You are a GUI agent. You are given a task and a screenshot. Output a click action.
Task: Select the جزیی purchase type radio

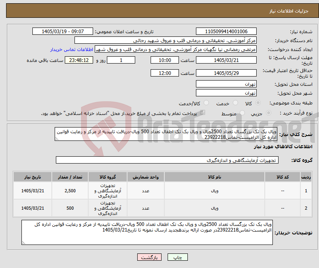(x=268, y=113)
